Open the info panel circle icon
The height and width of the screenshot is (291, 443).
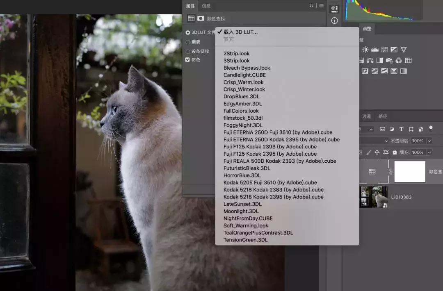334,20
